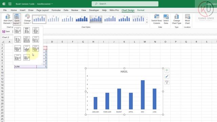Apply the sixth chart style thumbnail
217x122 pixels.
(110, 19)
